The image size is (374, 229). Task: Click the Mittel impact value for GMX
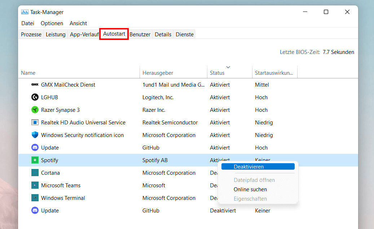[x=262, y=84]
